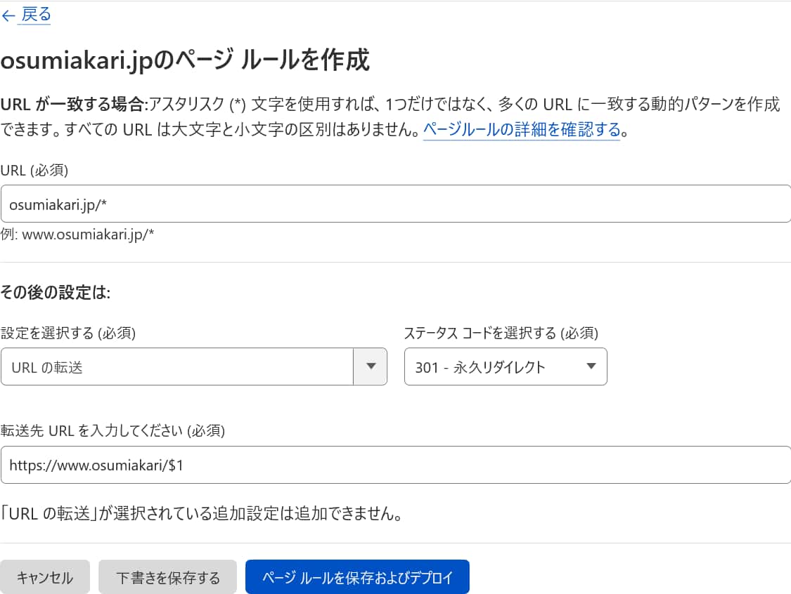
Task: Expand the status code dropdown caret
Action: point(591,367)
